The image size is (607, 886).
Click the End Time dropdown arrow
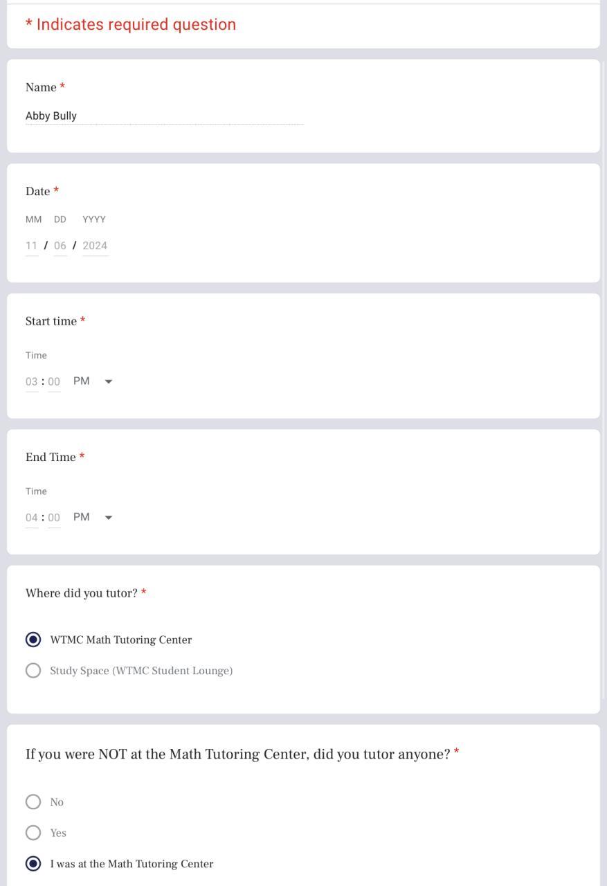(x=108, y=518)
